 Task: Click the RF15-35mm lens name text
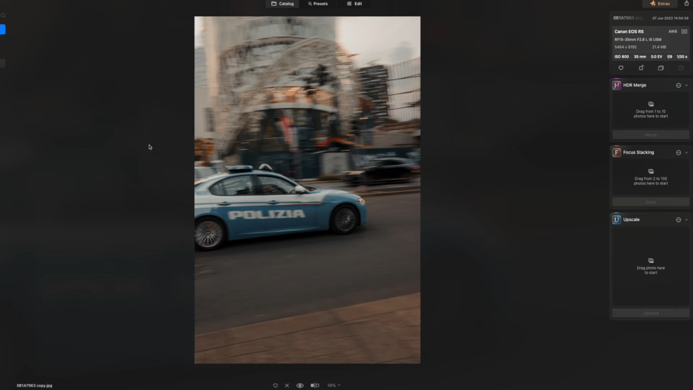tap(638, 39)
